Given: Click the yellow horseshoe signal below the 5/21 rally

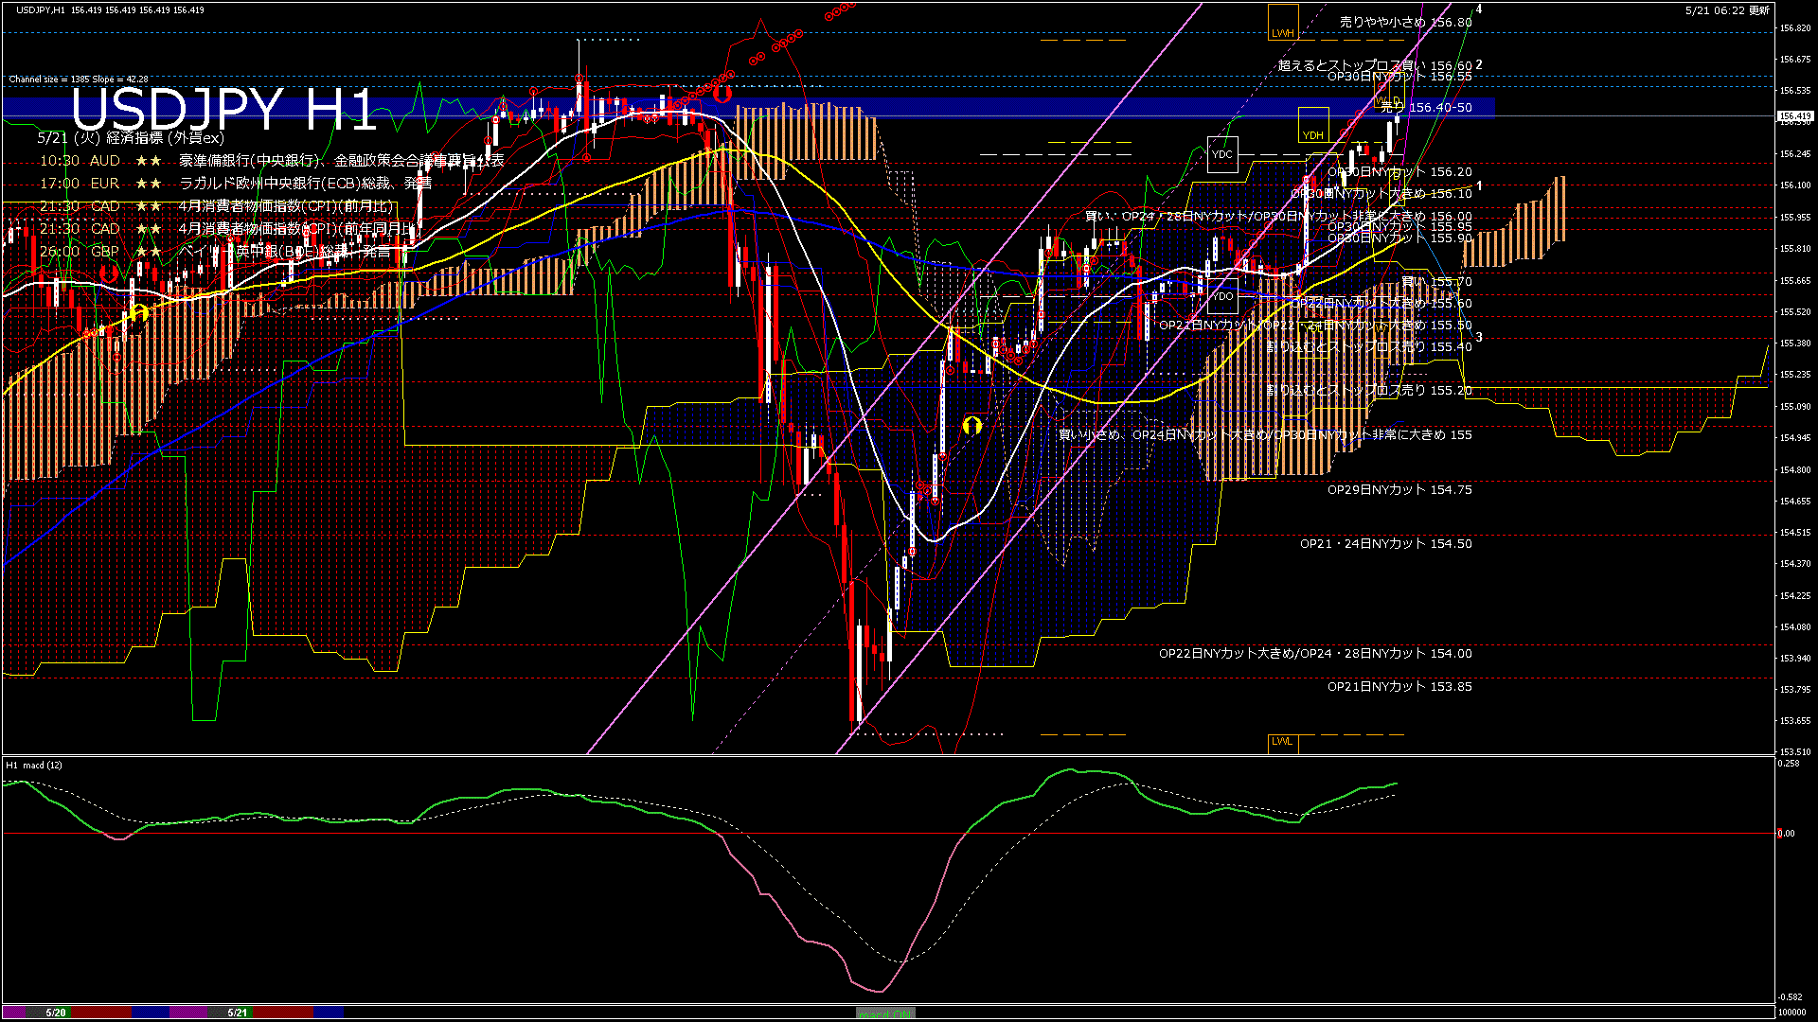Looking at the screenshot, I should click(x=971, y=426).
